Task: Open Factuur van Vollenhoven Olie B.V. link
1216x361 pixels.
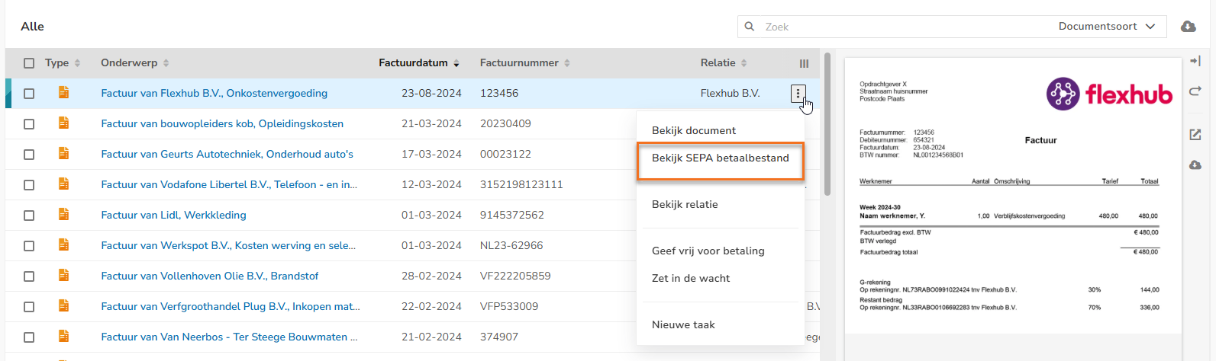Action: coord(209,276)
